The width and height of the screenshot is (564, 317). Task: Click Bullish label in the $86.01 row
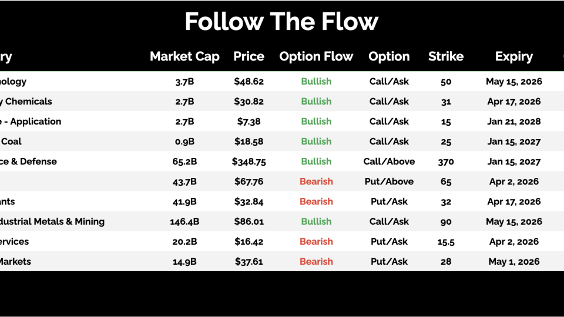(316, 221)
